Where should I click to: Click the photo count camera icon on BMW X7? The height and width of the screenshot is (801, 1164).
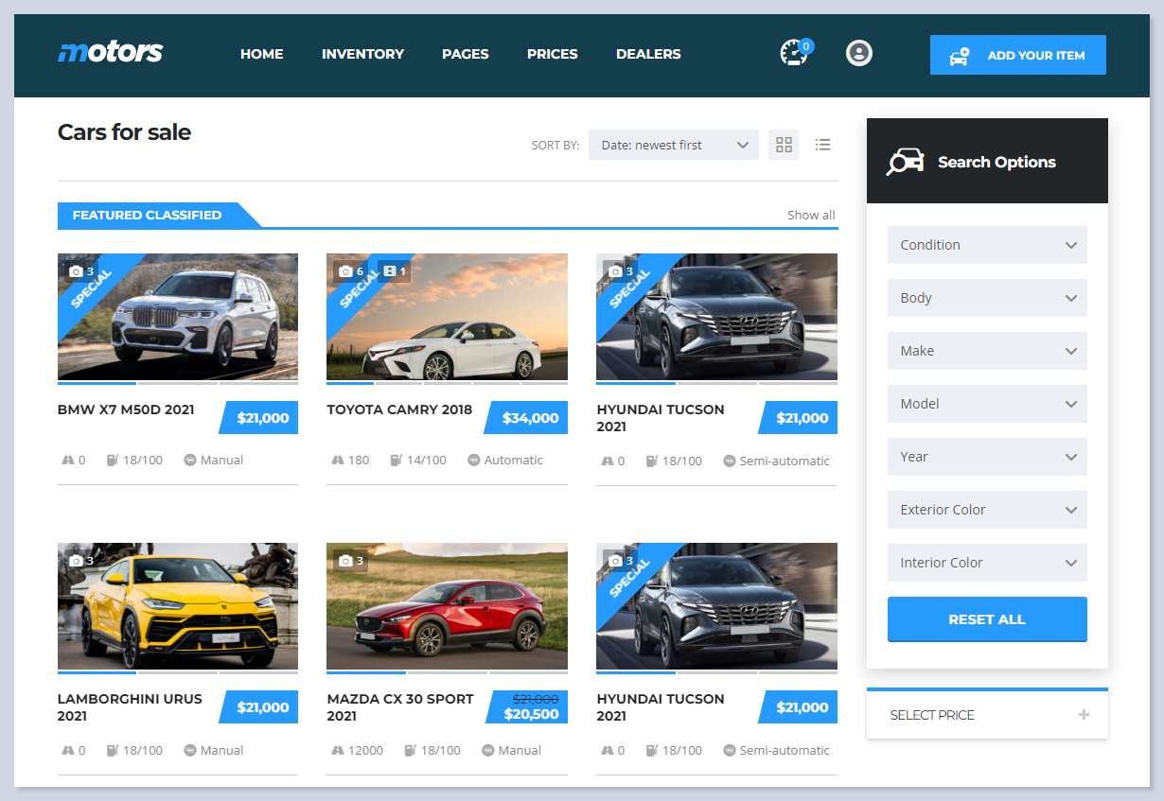pyautogui.click(x=77, y=271)
